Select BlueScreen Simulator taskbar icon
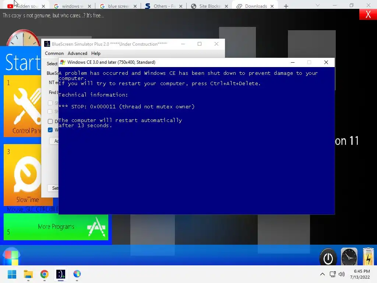The width and height of the screenshot is (377, 283). 61,274
